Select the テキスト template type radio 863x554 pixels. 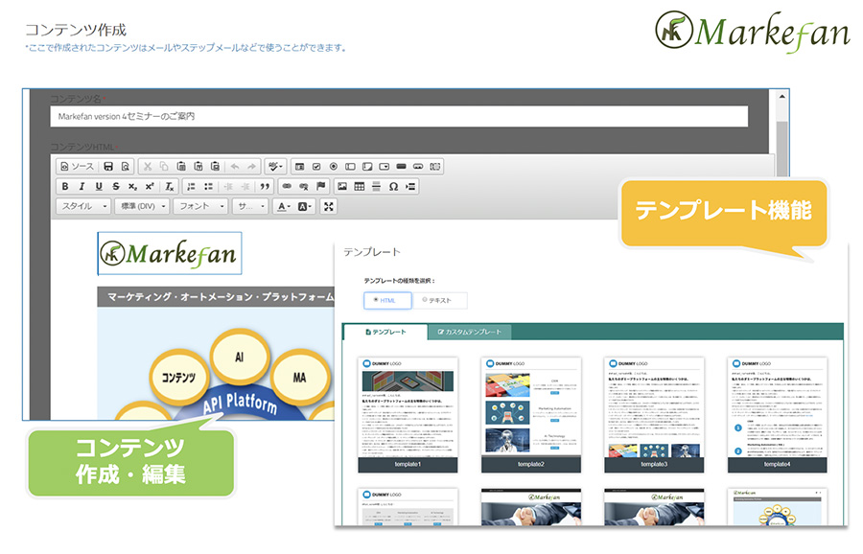tap(439, 300)
